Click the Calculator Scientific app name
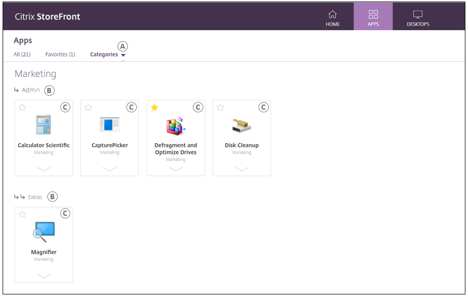The height and width of the screenshot is (297, 468). (44, 145)
